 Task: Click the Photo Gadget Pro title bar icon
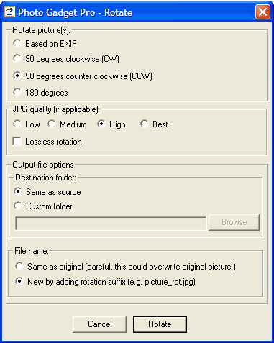tap(9, 12)
